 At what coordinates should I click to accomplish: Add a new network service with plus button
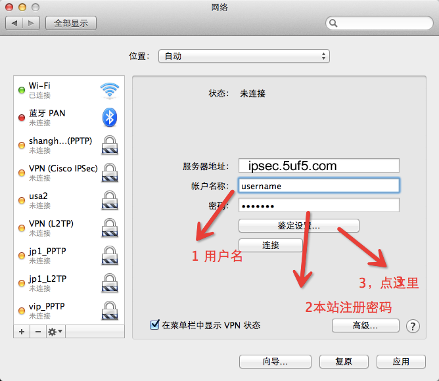click(x=22, y=332)
